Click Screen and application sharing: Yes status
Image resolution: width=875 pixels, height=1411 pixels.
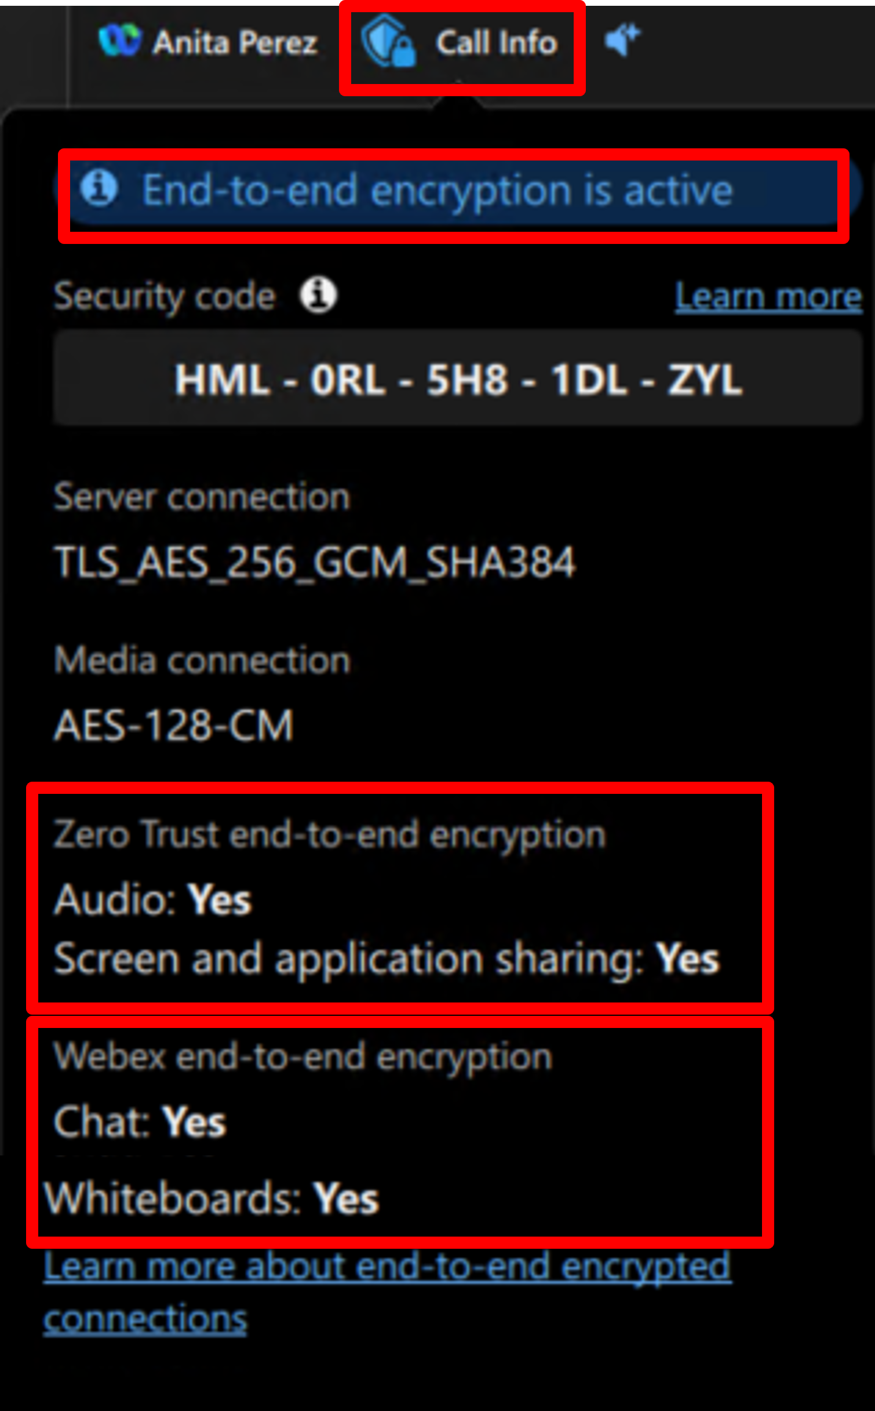click(x=387, y=958)
